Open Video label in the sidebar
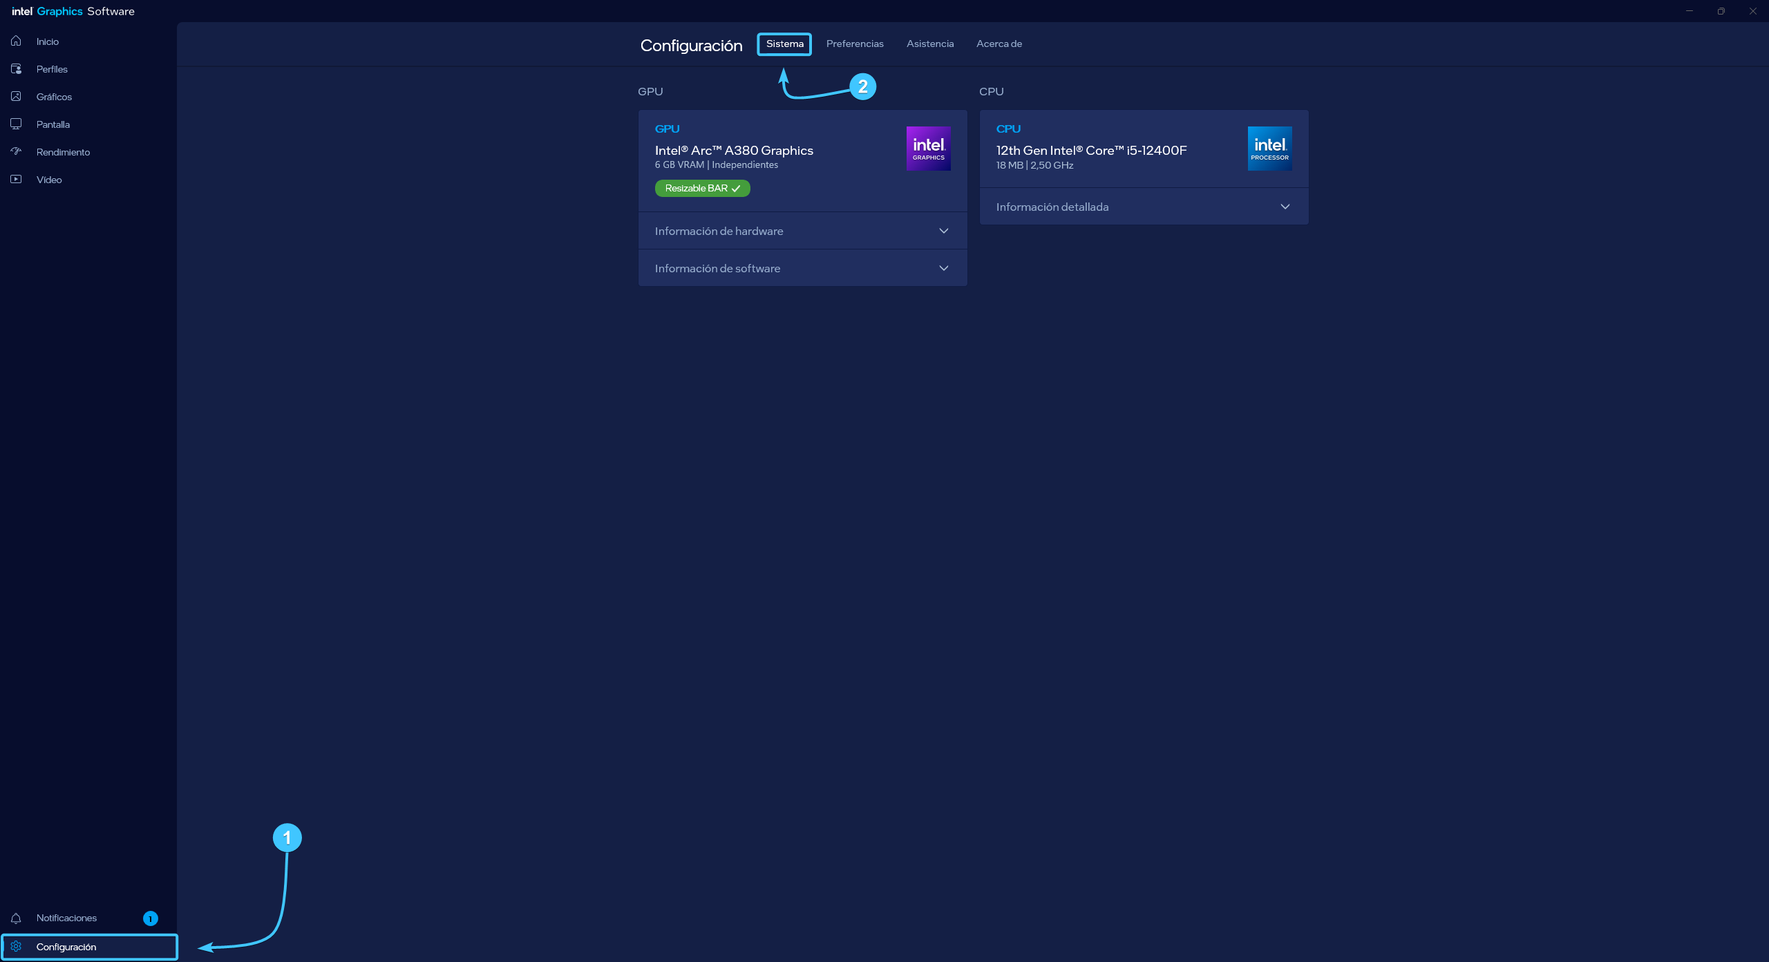The width and height of the screenshot is (1769, 962). click(x=49, y=180)
